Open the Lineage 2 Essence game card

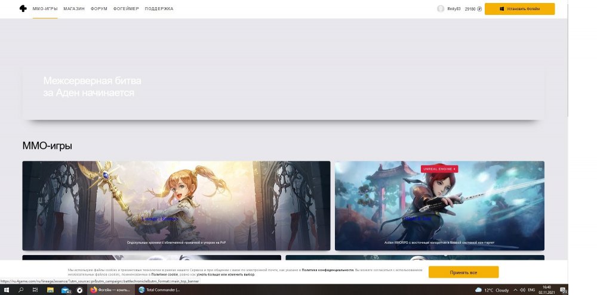[x=176, y=206]
